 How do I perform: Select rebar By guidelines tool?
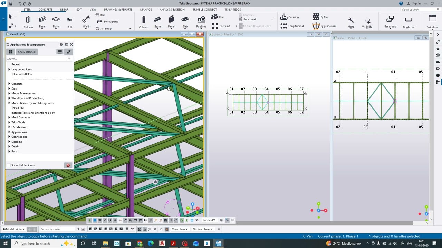tap(324, 26)
